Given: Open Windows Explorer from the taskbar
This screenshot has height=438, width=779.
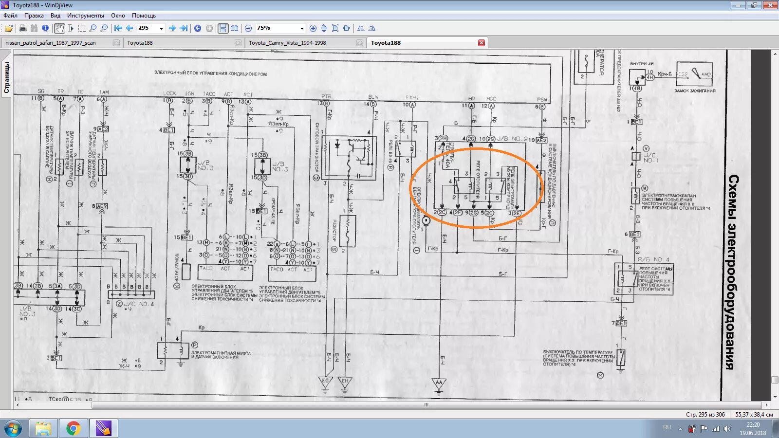Looking at the screenshot, I should (43, 429).
